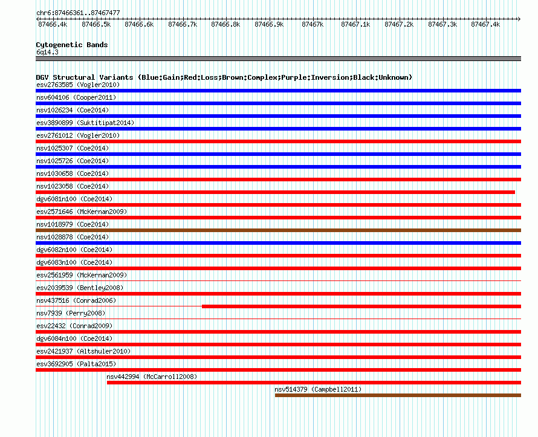The width and height of the screenshot is (538, 437).
Task: Click the 87467.4k ruler tick label
Action: pyautogui.click(x=485, y=24)
